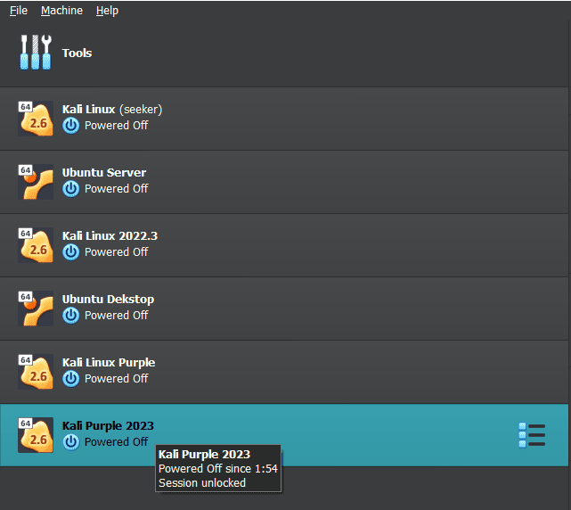This screenshot has height=510, width=571.
Task: Click Kali Purple 2023 power state icon
Action: (70, 442)
